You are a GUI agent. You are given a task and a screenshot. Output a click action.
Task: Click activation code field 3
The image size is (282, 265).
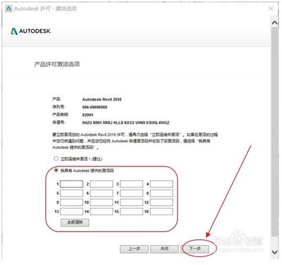pyautogui.click(x=131, y=184)
